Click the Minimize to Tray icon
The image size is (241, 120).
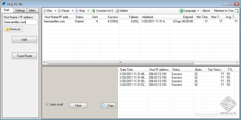coord(237,11)
